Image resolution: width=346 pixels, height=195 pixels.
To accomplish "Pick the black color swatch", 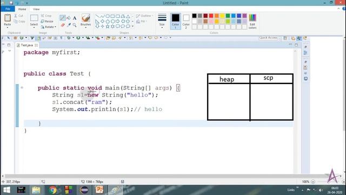I will tap(195, 16).
